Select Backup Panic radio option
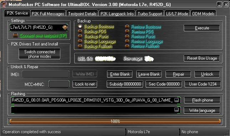The height and width of the screenshot is (136, 230). pos(80,36)
